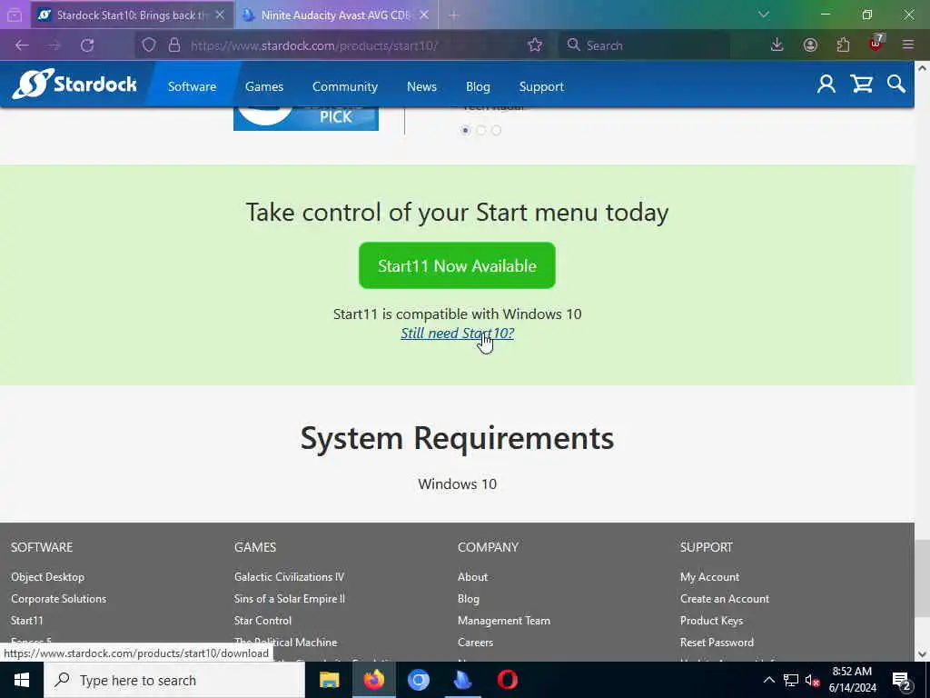Show hidden tray icons chevron

point(768,680)
